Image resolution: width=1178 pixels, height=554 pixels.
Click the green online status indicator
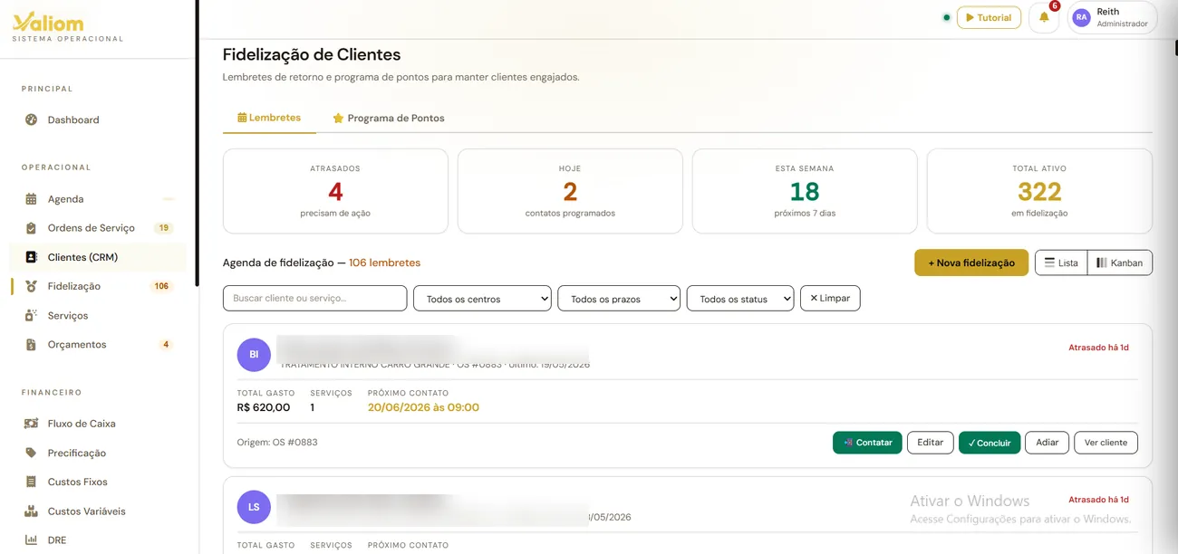(946, 17)
